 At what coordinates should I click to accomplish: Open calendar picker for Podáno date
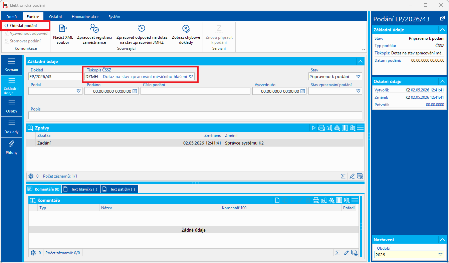click(x=135, y=91)
